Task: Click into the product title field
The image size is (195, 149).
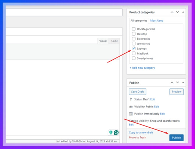Action: [x=64, y=12]
